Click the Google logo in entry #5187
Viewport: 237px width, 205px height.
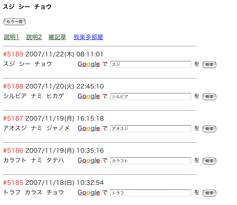(89, 128)
